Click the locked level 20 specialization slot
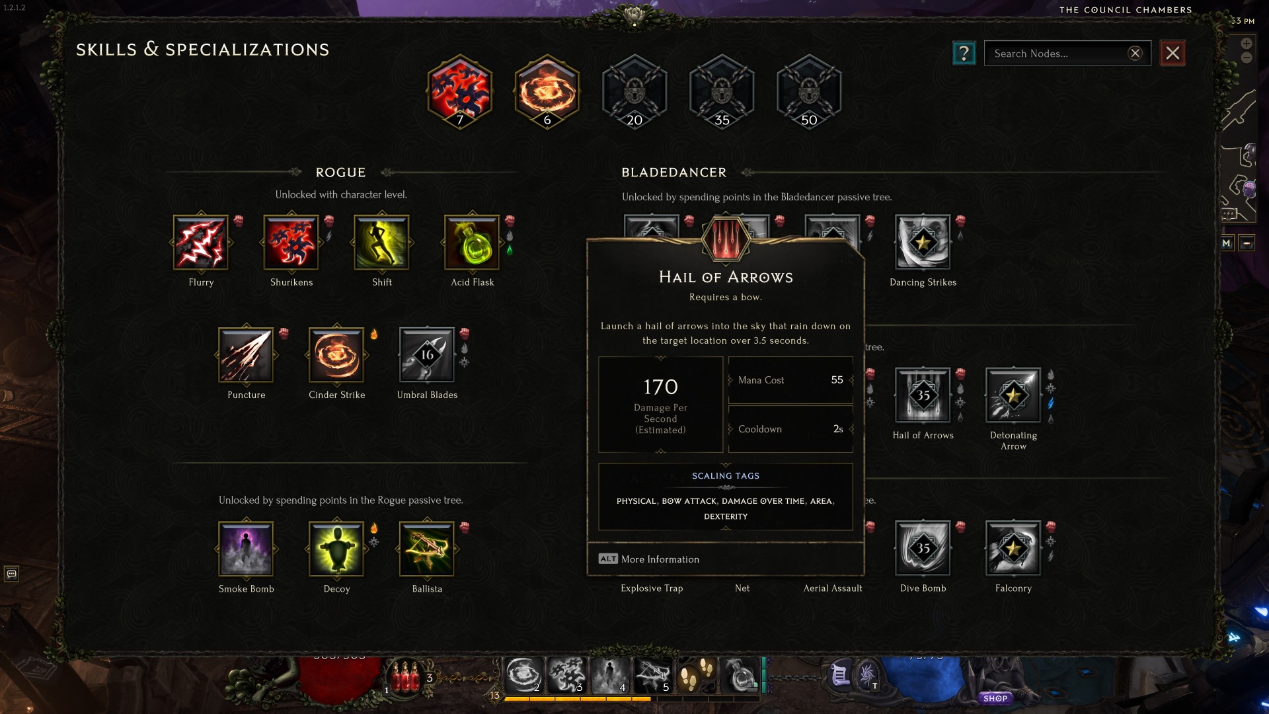 (x=634, y=92)
